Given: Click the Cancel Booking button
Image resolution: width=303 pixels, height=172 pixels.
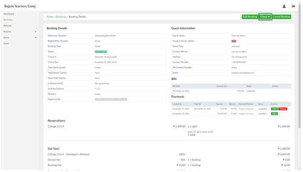Looking at the screenshot, I should tap(281, 17).
